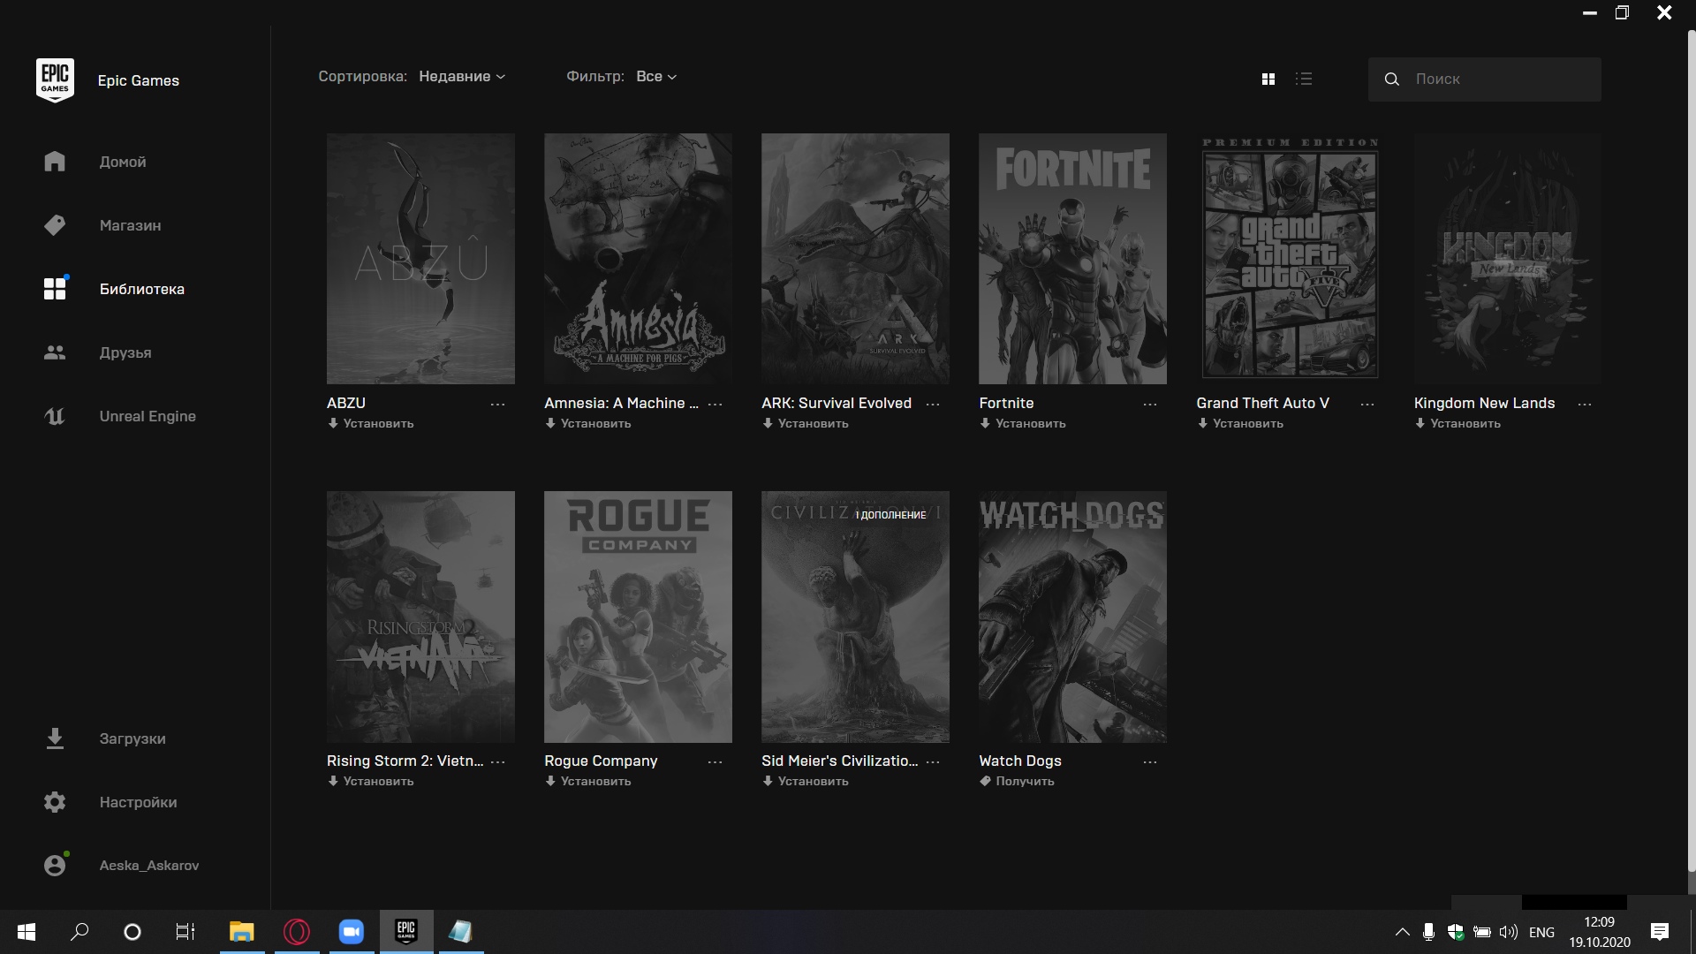The width and height of the screenshot is (1696, 954).
Task: Open the ARK cover thumbnail
Action: (855, 259)
